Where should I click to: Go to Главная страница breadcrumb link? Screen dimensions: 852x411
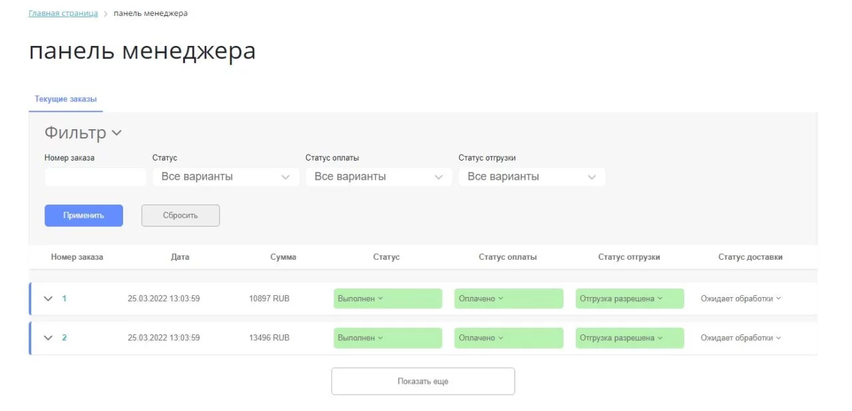point(63,13)
